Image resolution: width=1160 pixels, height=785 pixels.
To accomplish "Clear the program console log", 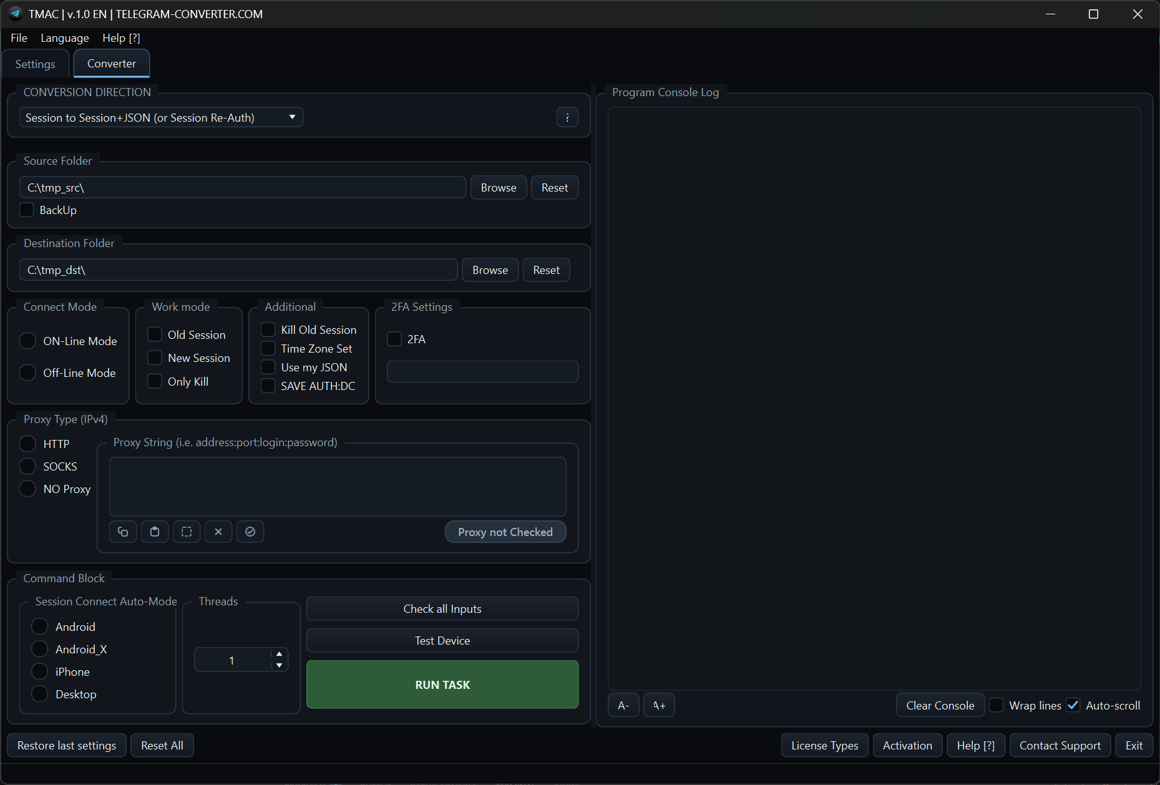I will point(940,706).
